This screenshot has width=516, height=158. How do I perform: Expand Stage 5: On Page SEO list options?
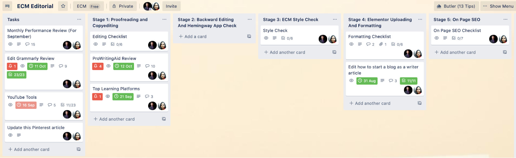505,19
